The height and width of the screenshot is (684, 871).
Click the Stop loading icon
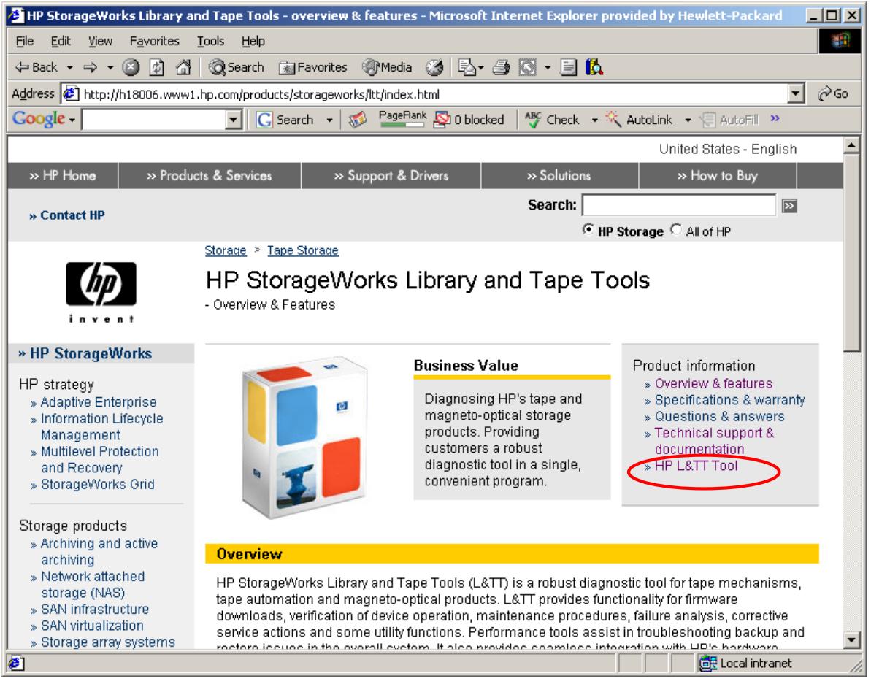pos(131,68)
